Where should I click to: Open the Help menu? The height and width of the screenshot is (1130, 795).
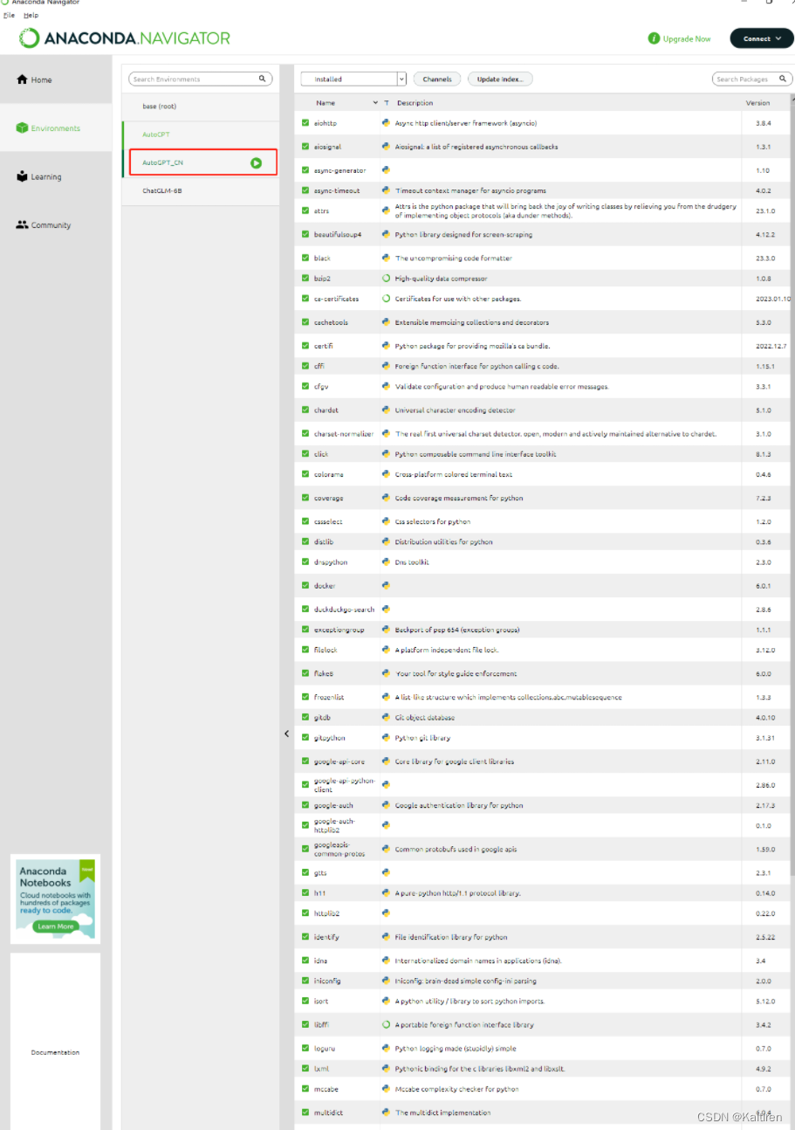click(x=31, y=15)
